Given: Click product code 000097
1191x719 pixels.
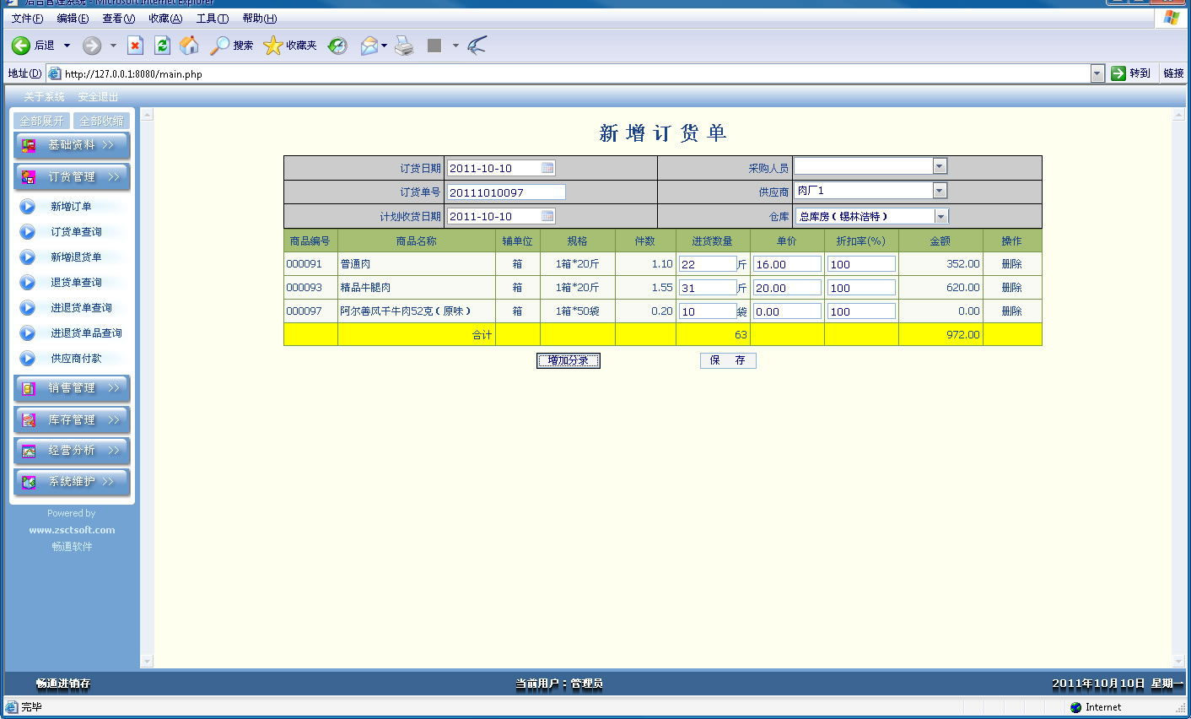Looking at the screenshot, I should pyautogui.click(x=304, y=311).
